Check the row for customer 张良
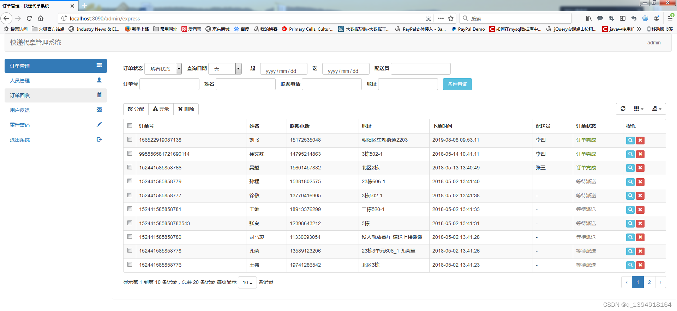The height and width of the screenshot is (311, 677). 130,223
